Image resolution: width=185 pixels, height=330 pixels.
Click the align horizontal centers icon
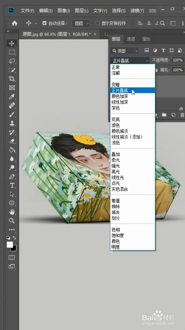(149, 23)
